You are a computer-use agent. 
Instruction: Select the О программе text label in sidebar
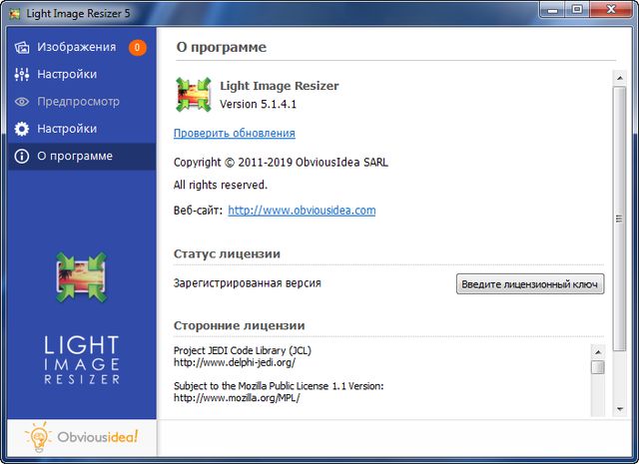(x=75, y=156)
